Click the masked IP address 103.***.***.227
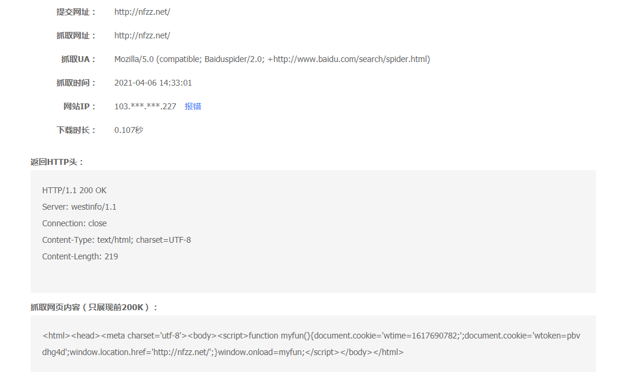The width and height of the screenshot is (632, 384). [x=145, y=106]
